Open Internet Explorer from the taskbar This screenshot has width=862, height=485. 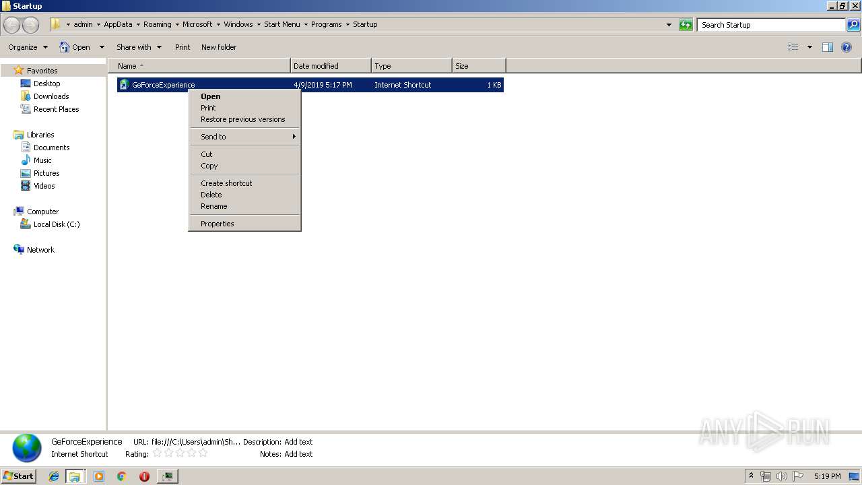pyautogui.click(x=54, y=476)
